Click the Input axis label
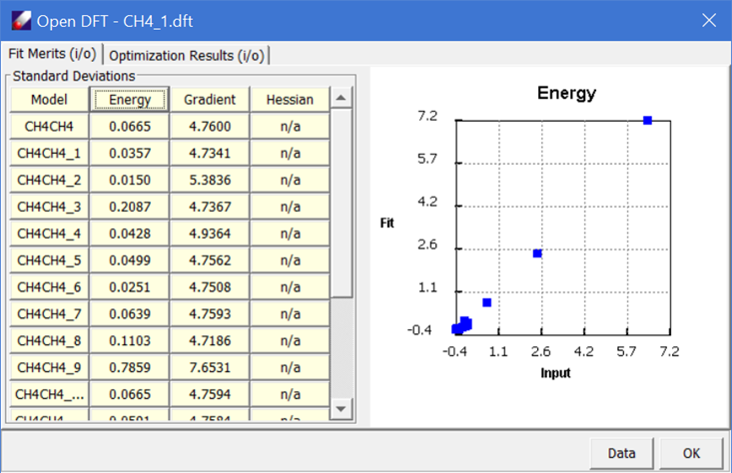The height and width of the screenshot is (473, 732). click(x=555, y=372)
